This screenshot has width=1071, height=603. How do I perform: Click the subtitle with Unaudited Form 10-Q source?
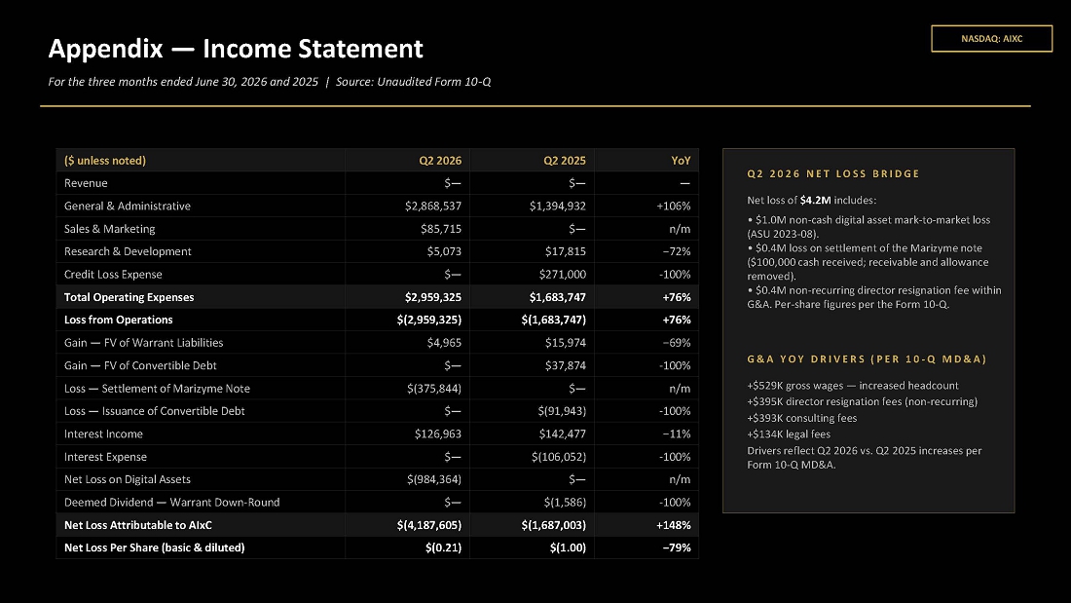tap(269, 82)
